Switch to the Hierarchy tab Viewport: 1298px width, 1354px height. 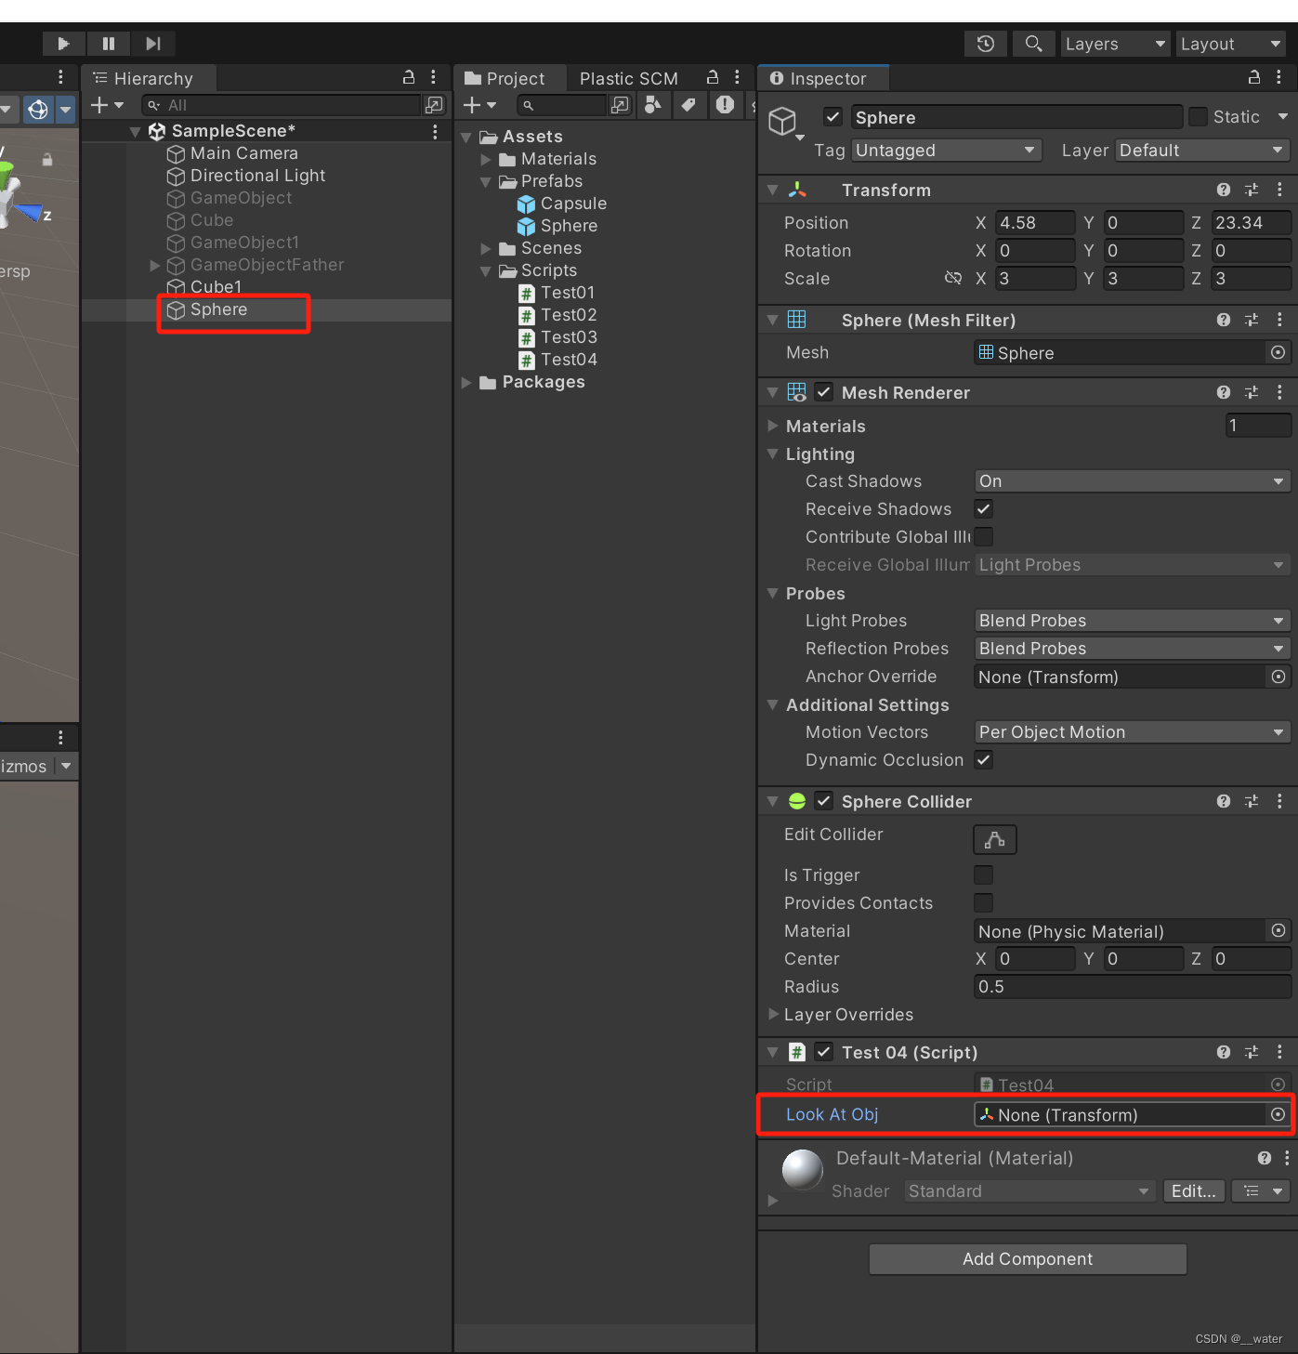[149, 79]
